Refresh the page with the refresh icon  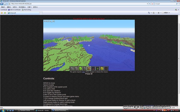(150, 4)
